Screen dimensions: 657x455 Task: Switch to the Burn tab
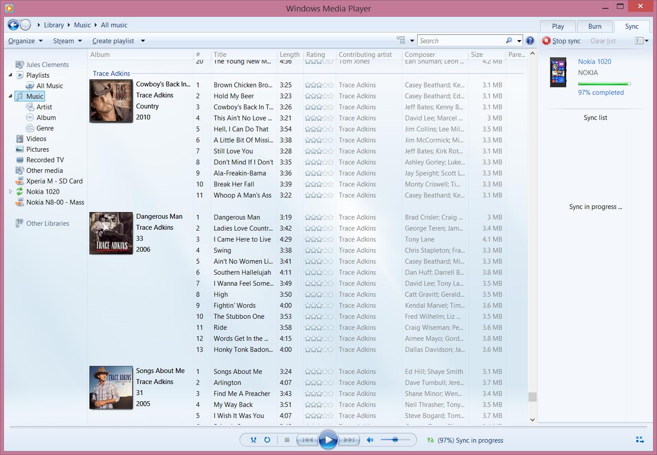point(594,26)
